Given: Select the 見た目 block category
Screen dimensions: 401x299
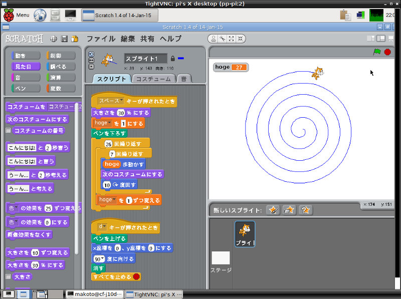Looking at the screenshot, I should click(x=26, y=67).
